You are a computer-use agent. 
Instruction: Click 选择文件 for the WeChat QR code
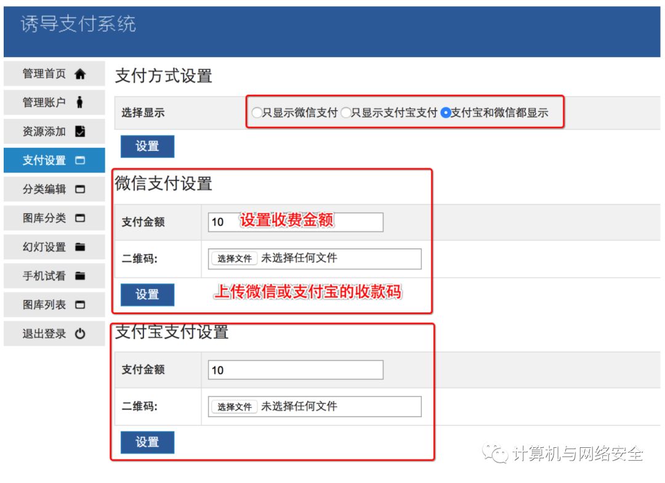coord(234,259)
